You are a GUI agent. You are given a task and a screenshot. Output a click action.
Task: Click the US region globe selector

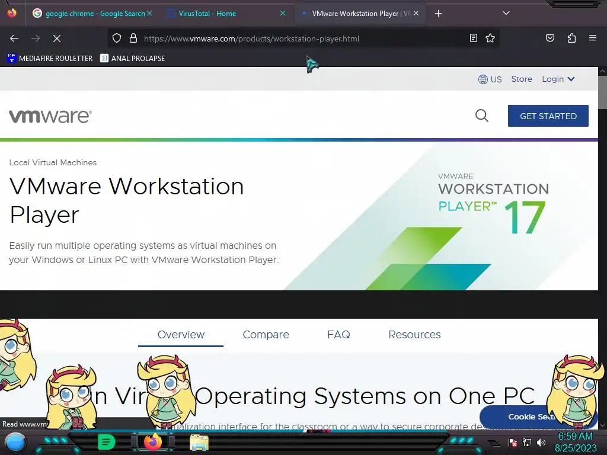point(490,79)
